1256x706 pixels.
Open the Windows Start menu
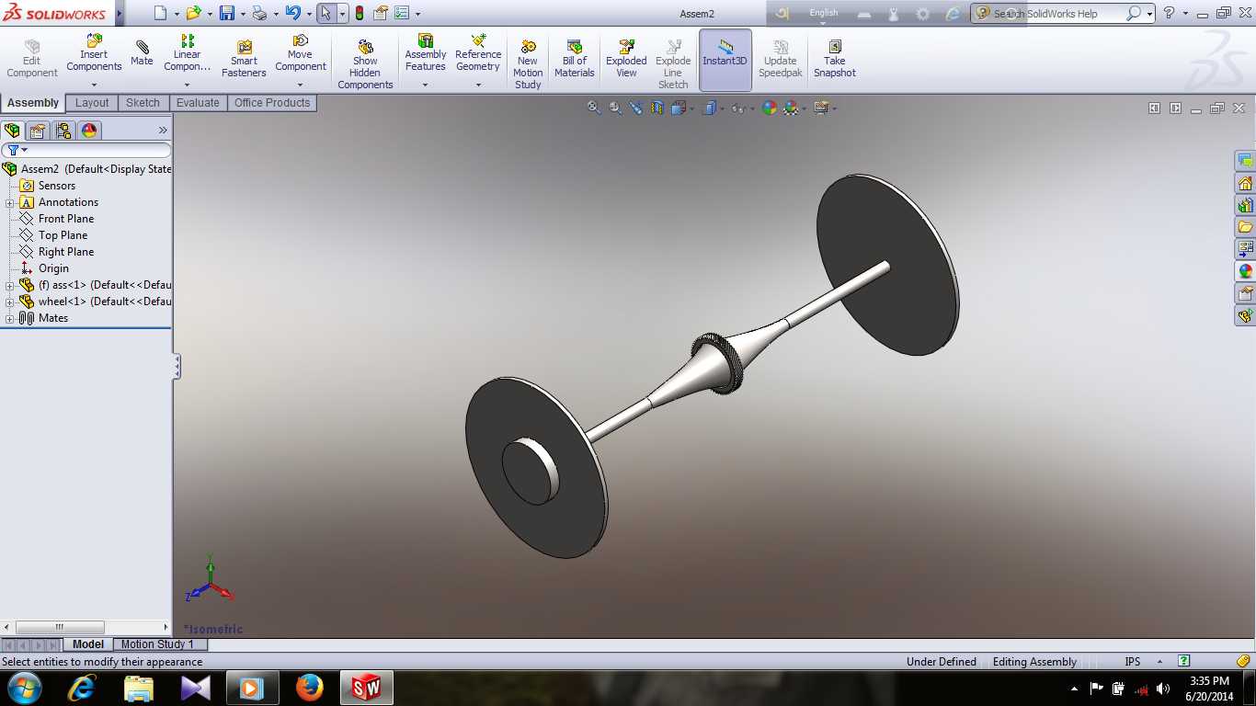point(24,688)
